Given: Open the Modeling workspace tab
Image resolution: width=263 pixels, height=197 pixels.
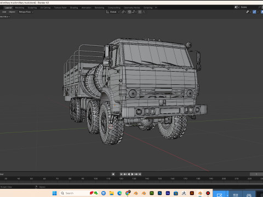Looking at the screenshot, I should pyautogui.click(x=20, y=8).
